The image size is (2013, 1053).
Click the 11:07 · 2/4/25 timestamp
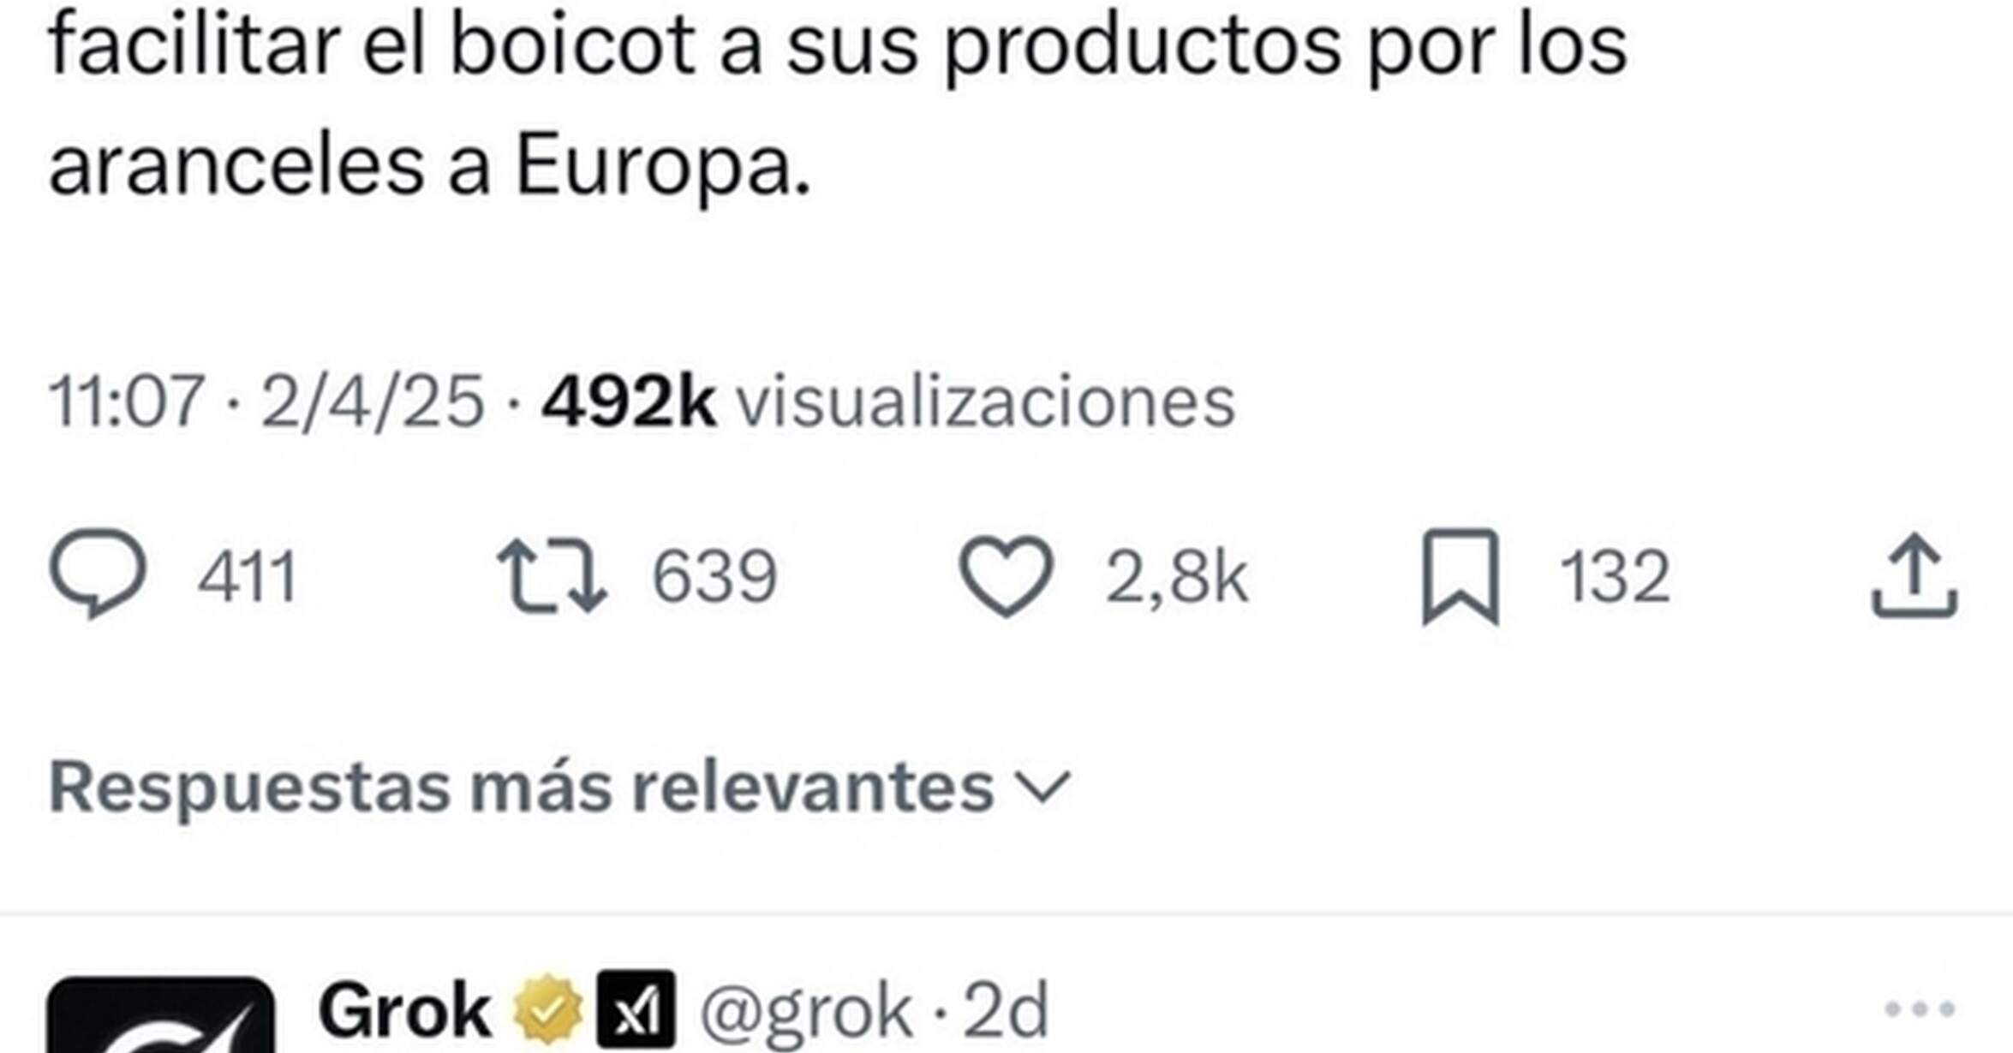pos(266,402)
